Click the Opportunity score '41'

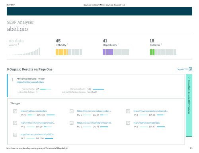pos(105,41)
